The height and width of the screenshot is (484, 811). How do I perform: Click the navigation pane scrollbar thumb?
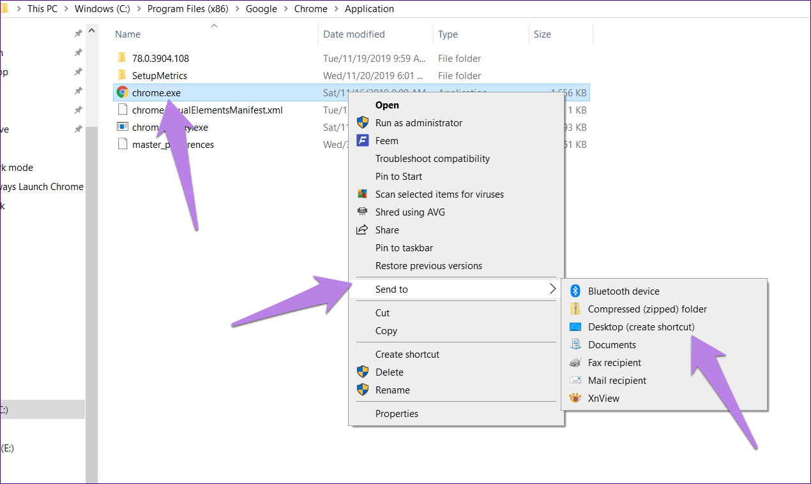91,304
